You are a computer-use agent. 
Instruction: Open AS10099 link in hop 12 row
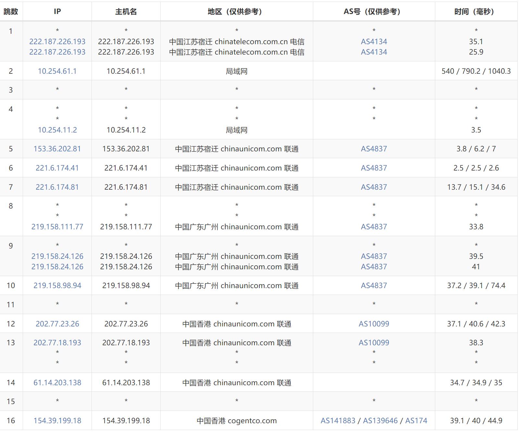point(374,324)
